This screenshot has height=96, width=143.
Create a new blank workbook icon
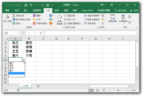point(43,5)
